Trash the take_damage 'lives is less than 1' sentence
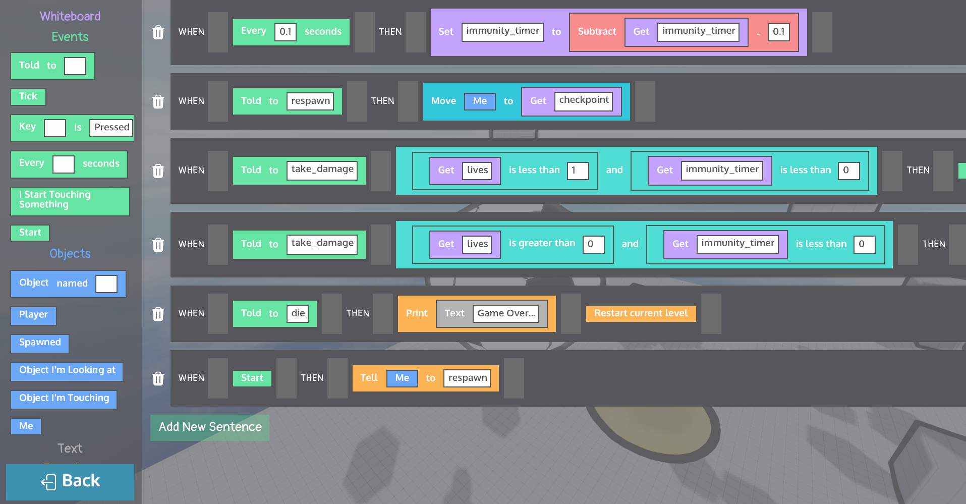The image size is (966, 504). (x=158, y=171)
